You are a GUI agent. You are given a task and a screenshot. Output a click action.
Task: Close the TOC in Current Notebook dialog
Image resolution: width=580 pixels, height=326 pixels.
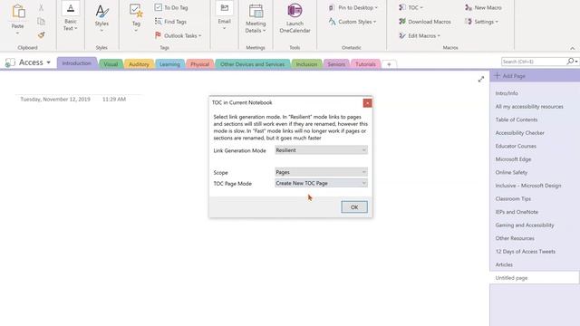[x=367, y=103]
